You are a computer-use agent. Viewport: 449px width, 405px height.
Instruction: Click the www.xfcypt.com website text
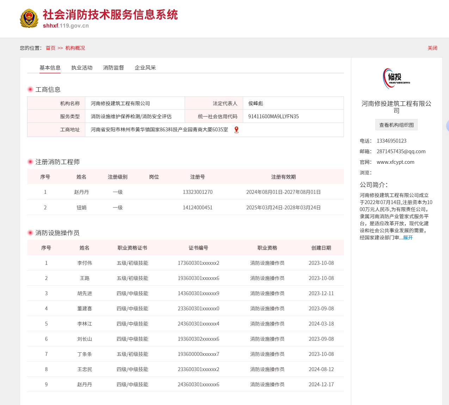tap(395, 162)
